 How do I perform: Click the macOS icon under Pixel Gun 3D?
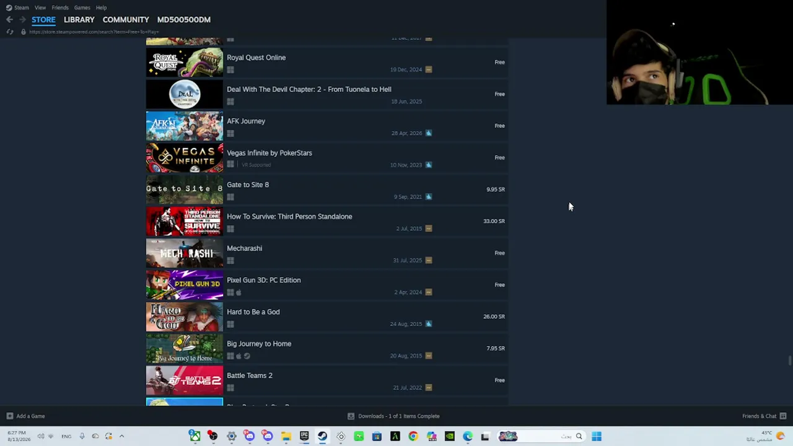pyautogui.click(x=239, y=292)
